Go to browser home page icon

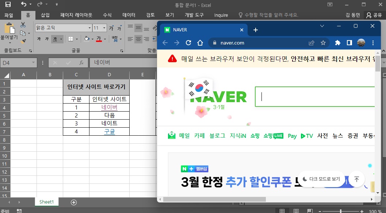tap(200, 43)
